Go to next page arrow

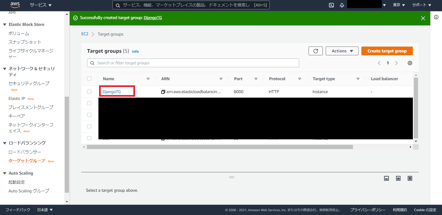coord(396,63)
